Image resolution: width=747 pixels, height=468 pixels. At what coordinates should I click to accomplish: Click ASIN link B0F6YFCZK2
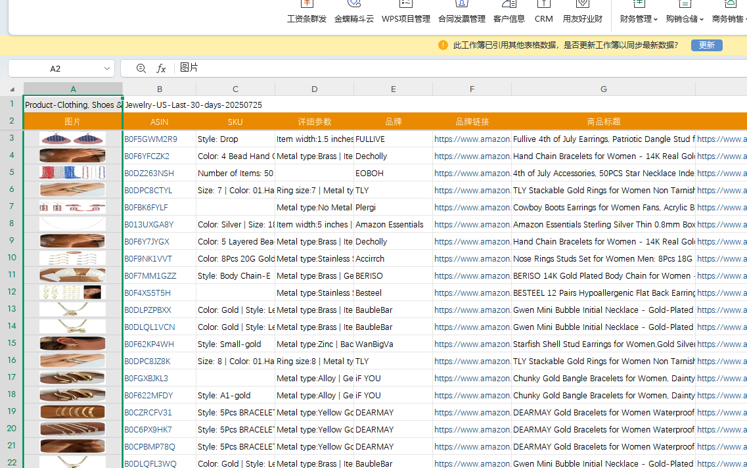(x=147, y=156)
